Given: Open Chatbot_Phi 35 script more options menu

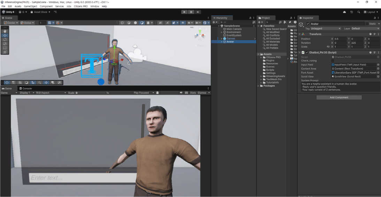Looking at the screenshot, I should pos(378,52).
